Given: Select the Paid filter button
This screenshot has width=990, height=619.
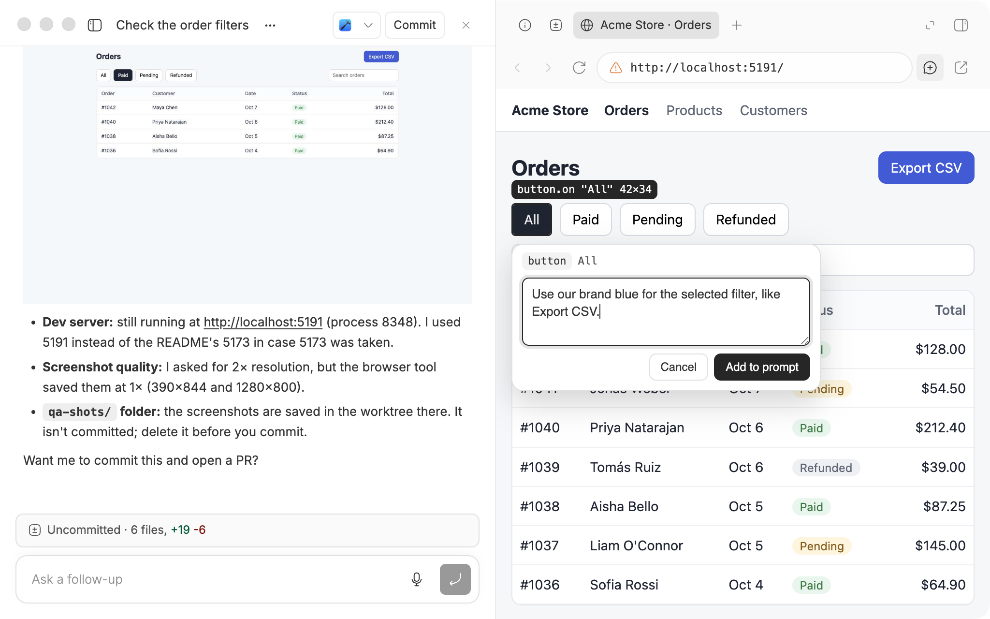Looking at the screenshot, I should click(586, 220).
